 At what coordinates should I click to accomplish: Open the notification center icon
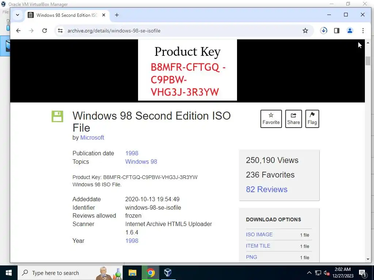point(363,273)
